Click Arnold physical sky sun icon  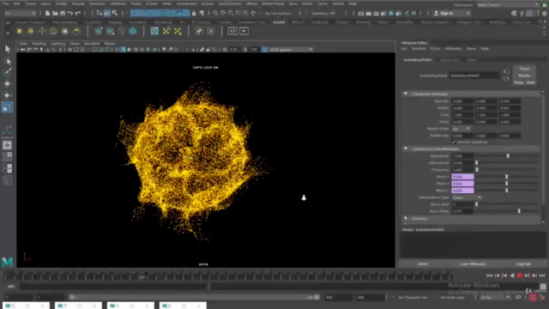pyautogui.click(x=76, y=31)
